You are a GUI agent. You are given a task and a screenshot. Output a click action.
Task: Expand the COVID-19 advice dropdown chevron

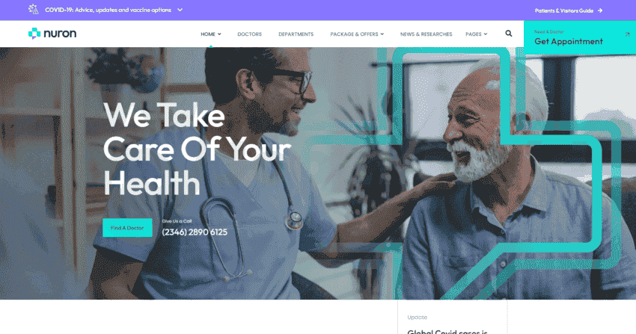180,10
